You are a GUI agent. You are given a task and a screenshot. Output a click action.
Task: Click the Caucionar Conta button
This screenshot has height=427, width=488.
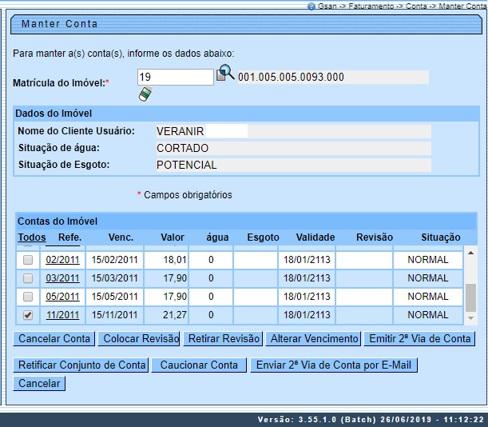click(x=199, y=365)
